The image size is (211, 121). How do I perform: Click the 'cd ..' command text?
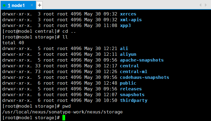69,31
